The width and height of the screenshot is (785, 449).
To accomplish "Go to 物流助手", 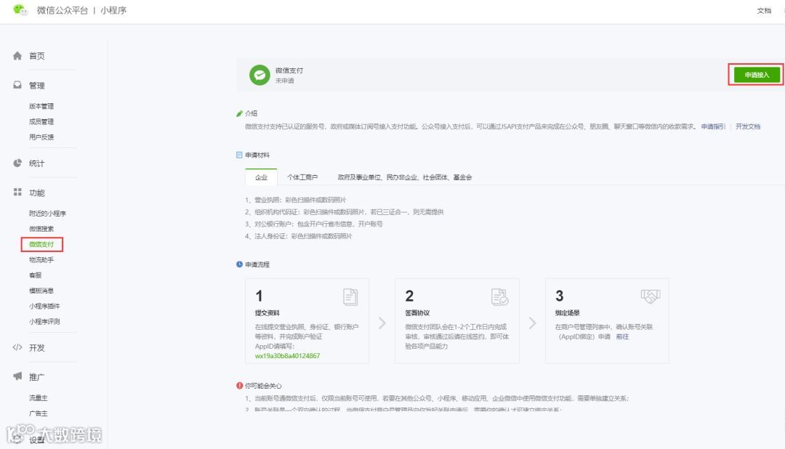I will click(41, 260).
